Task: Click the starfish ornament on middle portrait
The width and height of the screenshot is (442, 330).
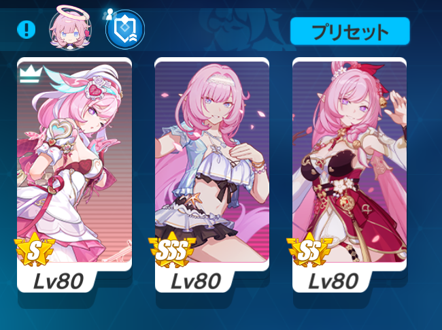Action: click(x=194, y=198)
